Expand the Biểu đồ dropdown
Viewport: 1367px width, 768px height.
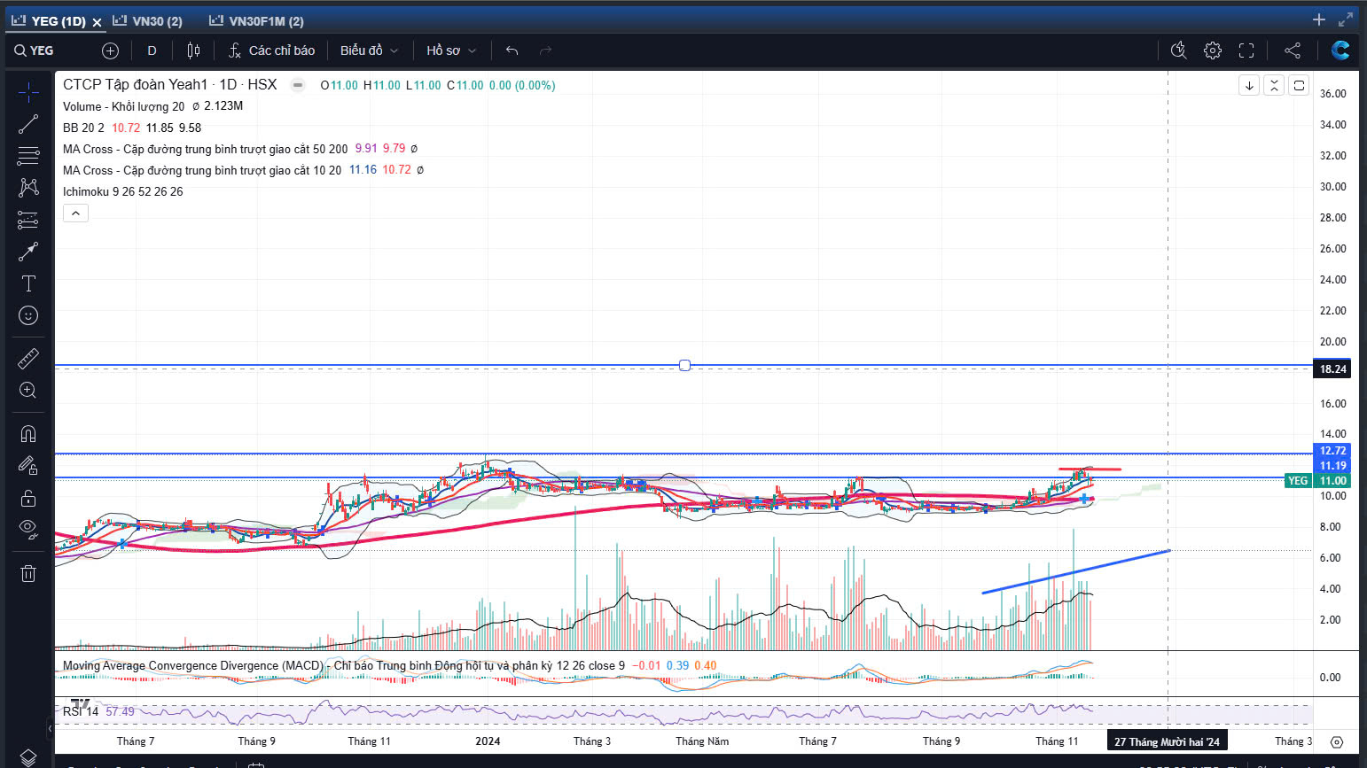pyautogui.click(x=369, y=50)
